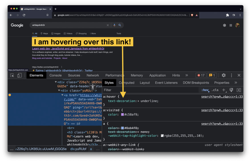The height and width of the screenshot is (162, 251).
Task: Toggle the .cls element classes panel
Action: tap(215, 90)
